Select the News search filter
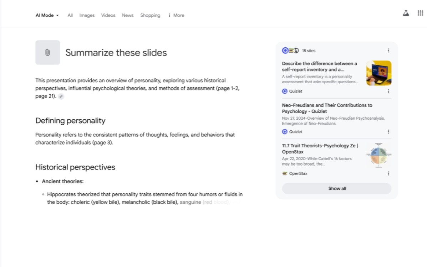 (127, 15)
